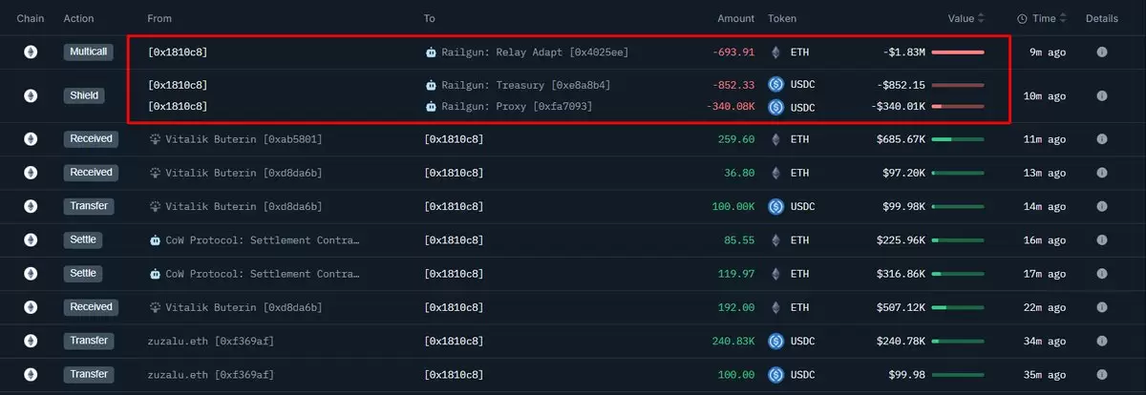
Task: Click the Shield action badge
Action: [85, 95]
